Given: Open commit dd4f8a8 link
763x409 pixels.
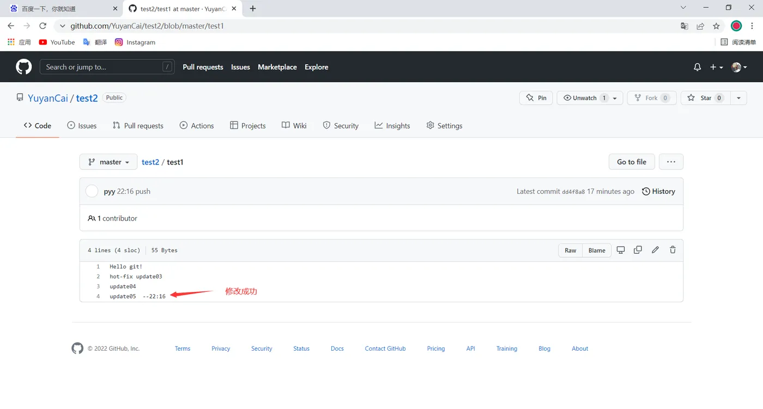Looking at the screenshot, I should (573, 192).
